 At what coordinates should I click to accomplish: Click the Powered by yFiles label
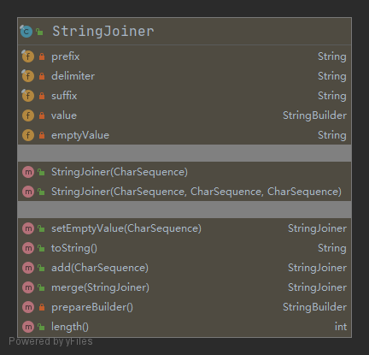pos(50,341)
